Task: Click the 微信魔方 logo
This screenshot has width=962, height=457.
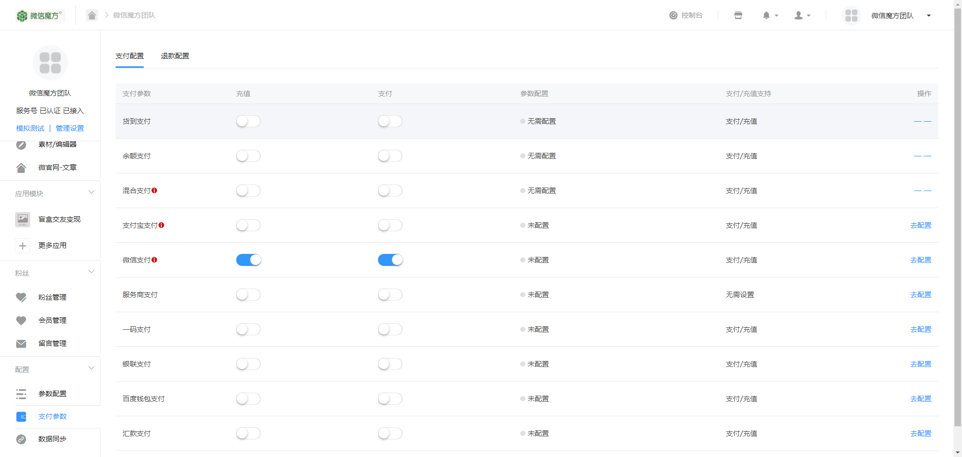Action: coord(40,16)
